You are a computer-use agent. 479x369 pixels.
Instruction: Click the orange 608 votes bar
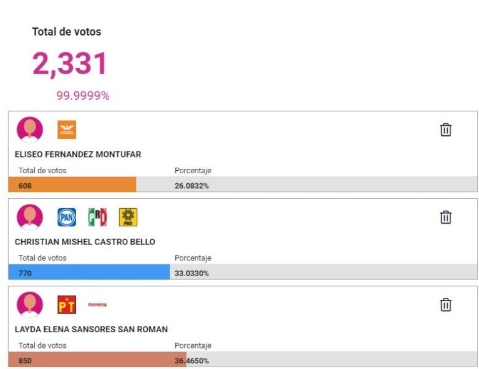click(x=72, y=184)
